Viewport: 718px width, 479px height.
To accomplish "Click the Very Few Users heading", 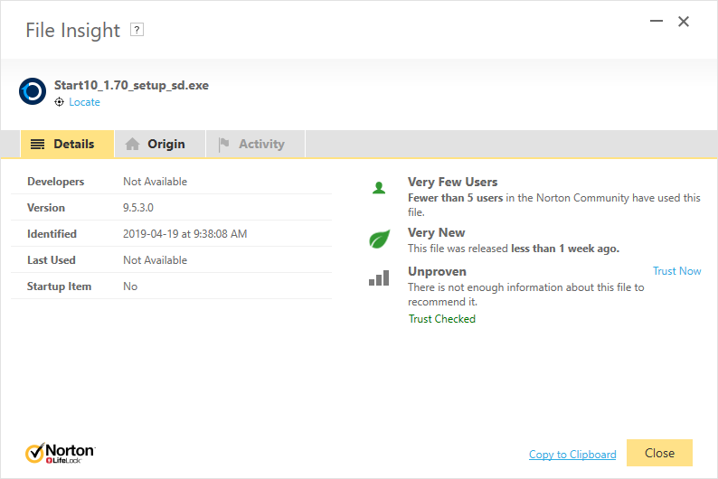I will 452,182.
